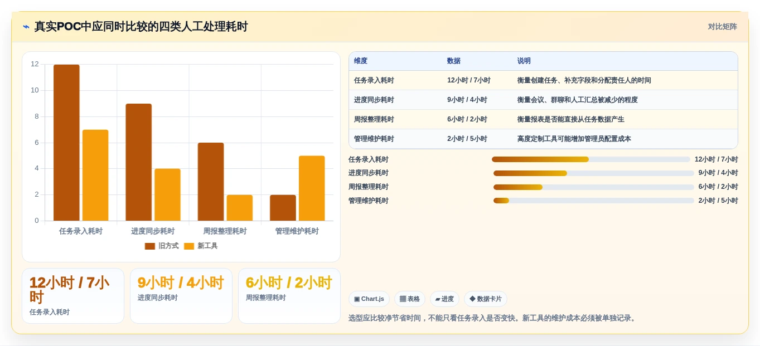Select the Chart.js tag chip
Image resolution: width=760 pixels, height=346 pixels.
click(x=369, y=299)
